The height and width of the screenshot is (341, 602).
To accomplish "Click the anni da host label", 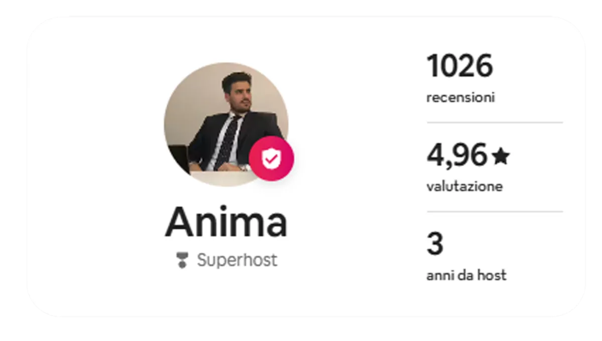I will click(466, 275).
